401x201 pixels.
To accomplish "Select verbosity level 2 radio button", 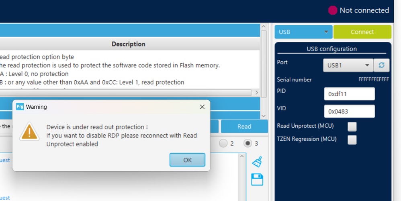I will pos(223,143).
